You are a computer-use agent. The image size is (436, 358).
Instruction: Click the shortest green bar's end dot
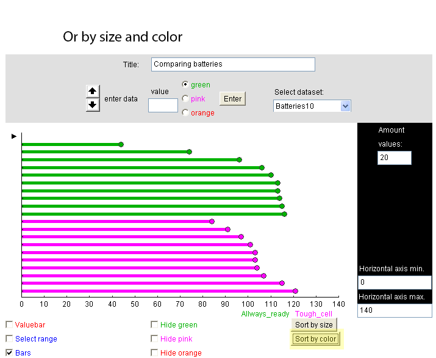[x=121, y=144]
